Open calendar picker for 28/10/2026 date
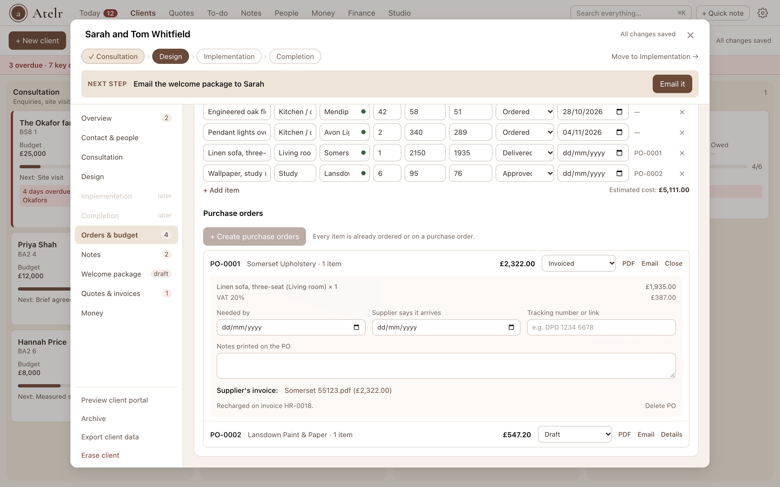The width and height of the screenshot is (780, 487). (x=619, y=112)
